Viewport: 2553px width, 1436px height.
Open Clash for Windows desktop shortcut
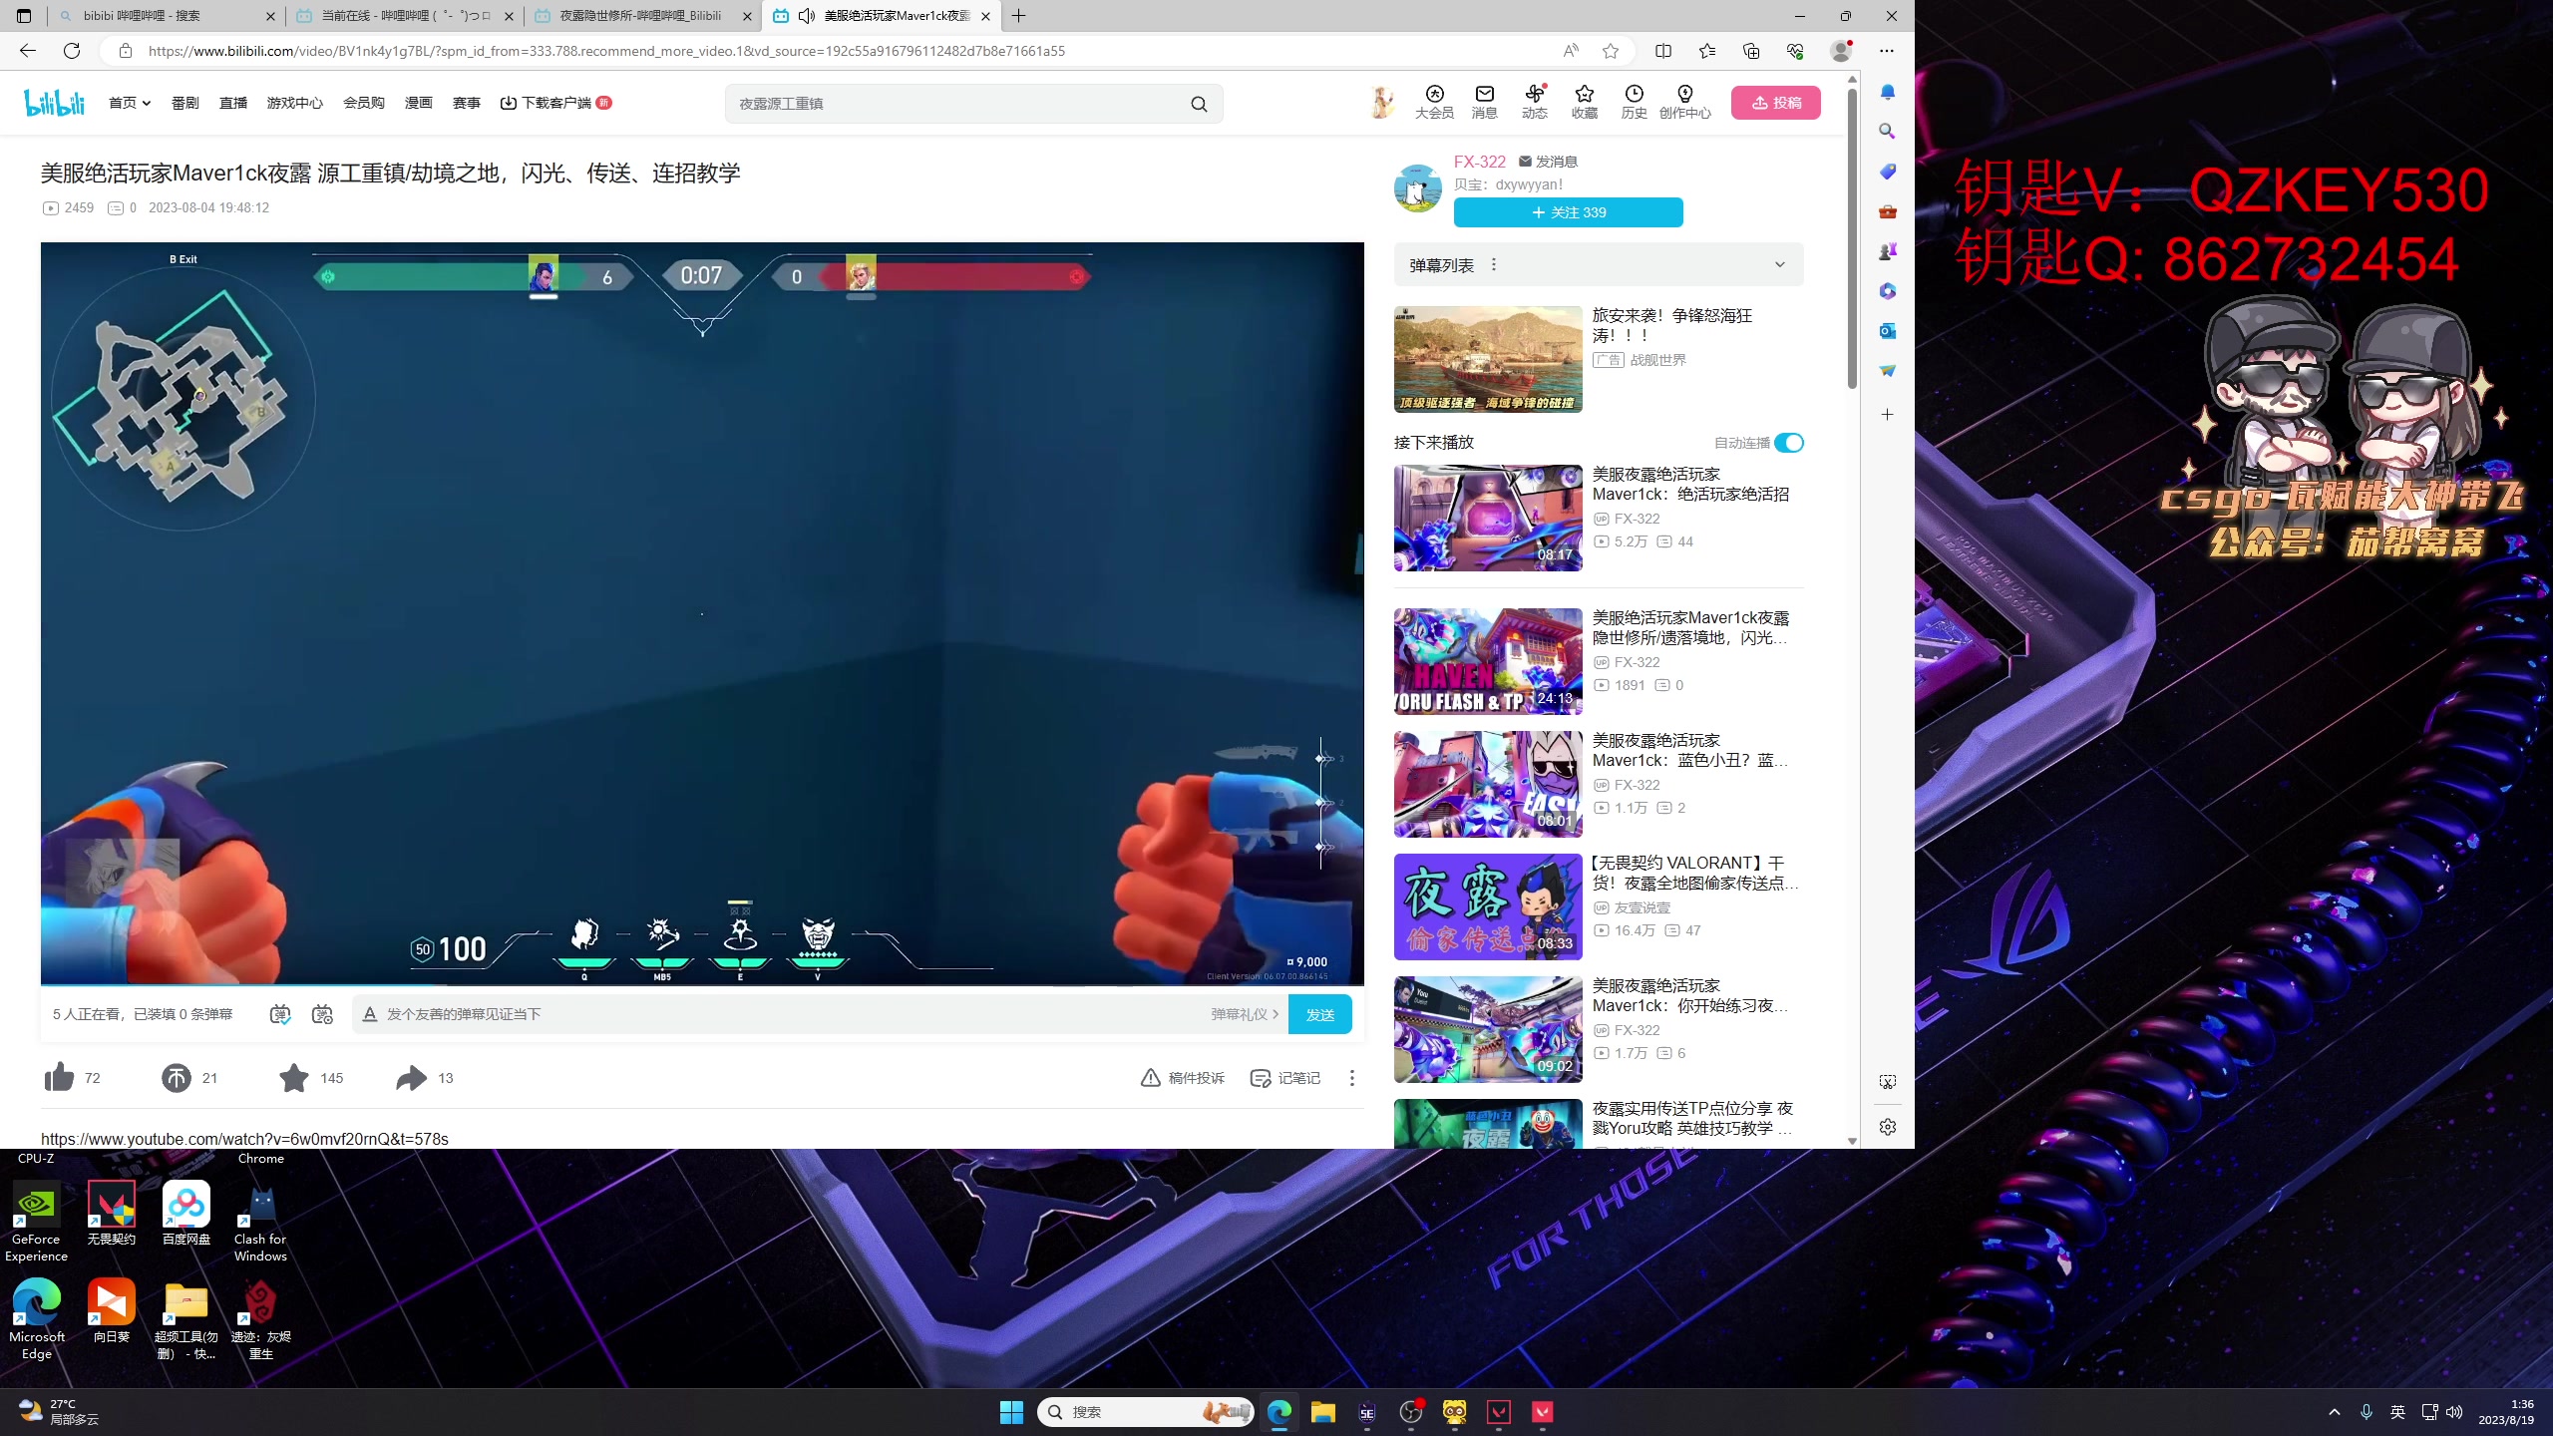click(x=260, y=1222)
